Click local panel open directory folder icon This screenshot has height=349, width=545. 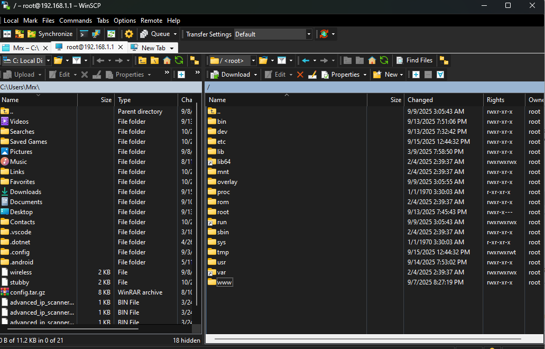(58, 60)
